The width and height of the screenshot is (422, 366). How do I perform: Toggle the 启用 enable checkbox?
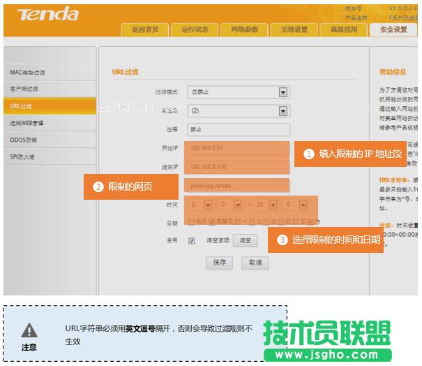[x=192, y=240]
